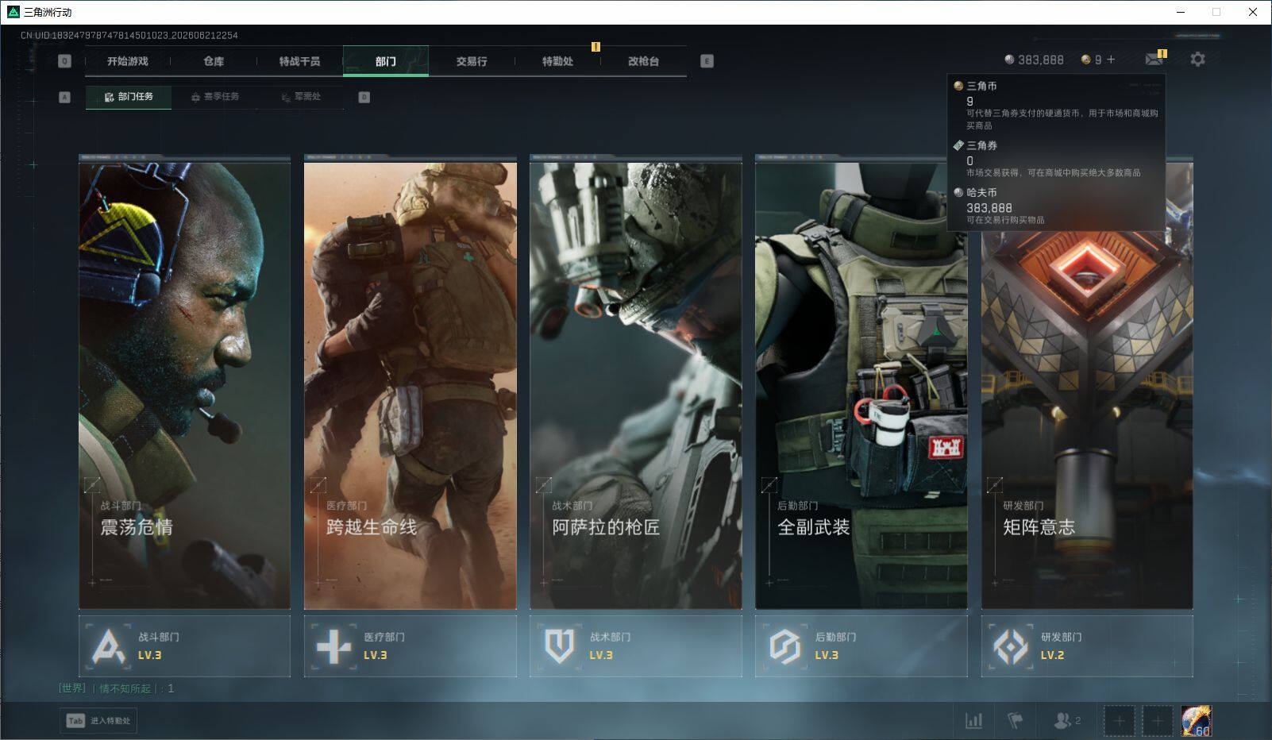Open the 军需处 sub-tab
This screenshot has width=1272, height=740.
(301, 97)
